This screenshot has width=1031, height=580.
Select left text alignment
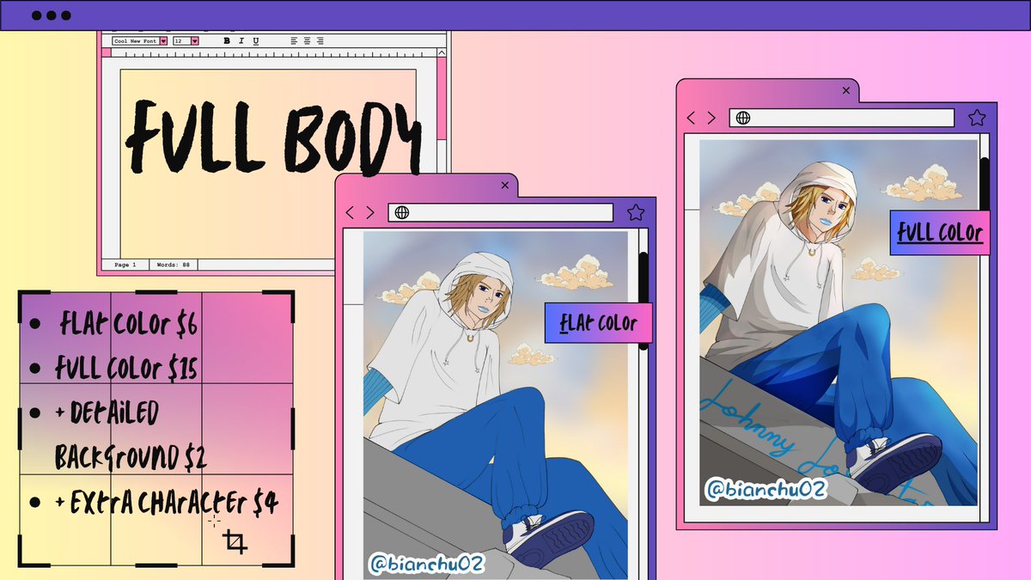[x=294, y=40]
